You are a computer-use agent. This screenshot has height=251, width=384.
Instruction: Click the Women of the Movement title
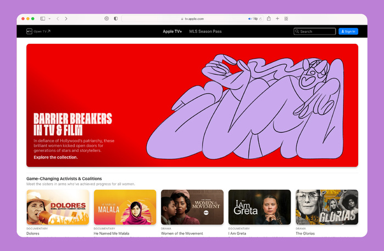(x=182, y=233)
